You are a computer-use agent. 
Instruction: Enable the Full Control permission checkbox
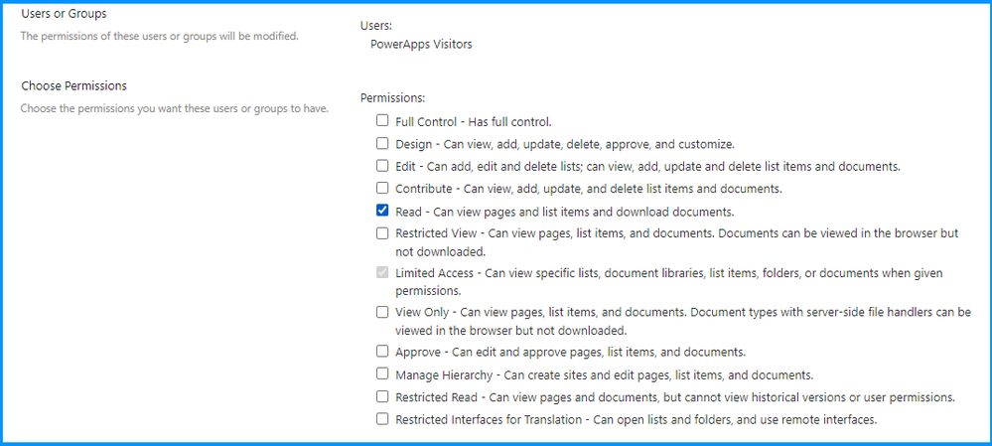click(x=382, y=121)
